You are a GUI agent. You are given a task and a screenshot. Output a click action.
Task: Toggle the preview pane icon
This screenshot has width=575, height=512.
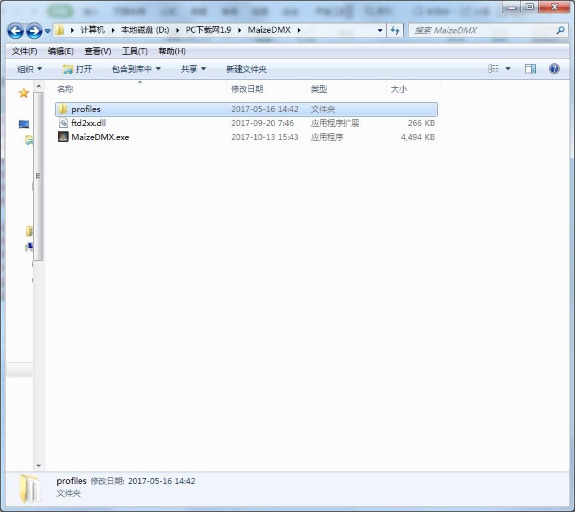pyautogui.click(x=530, y=69)
